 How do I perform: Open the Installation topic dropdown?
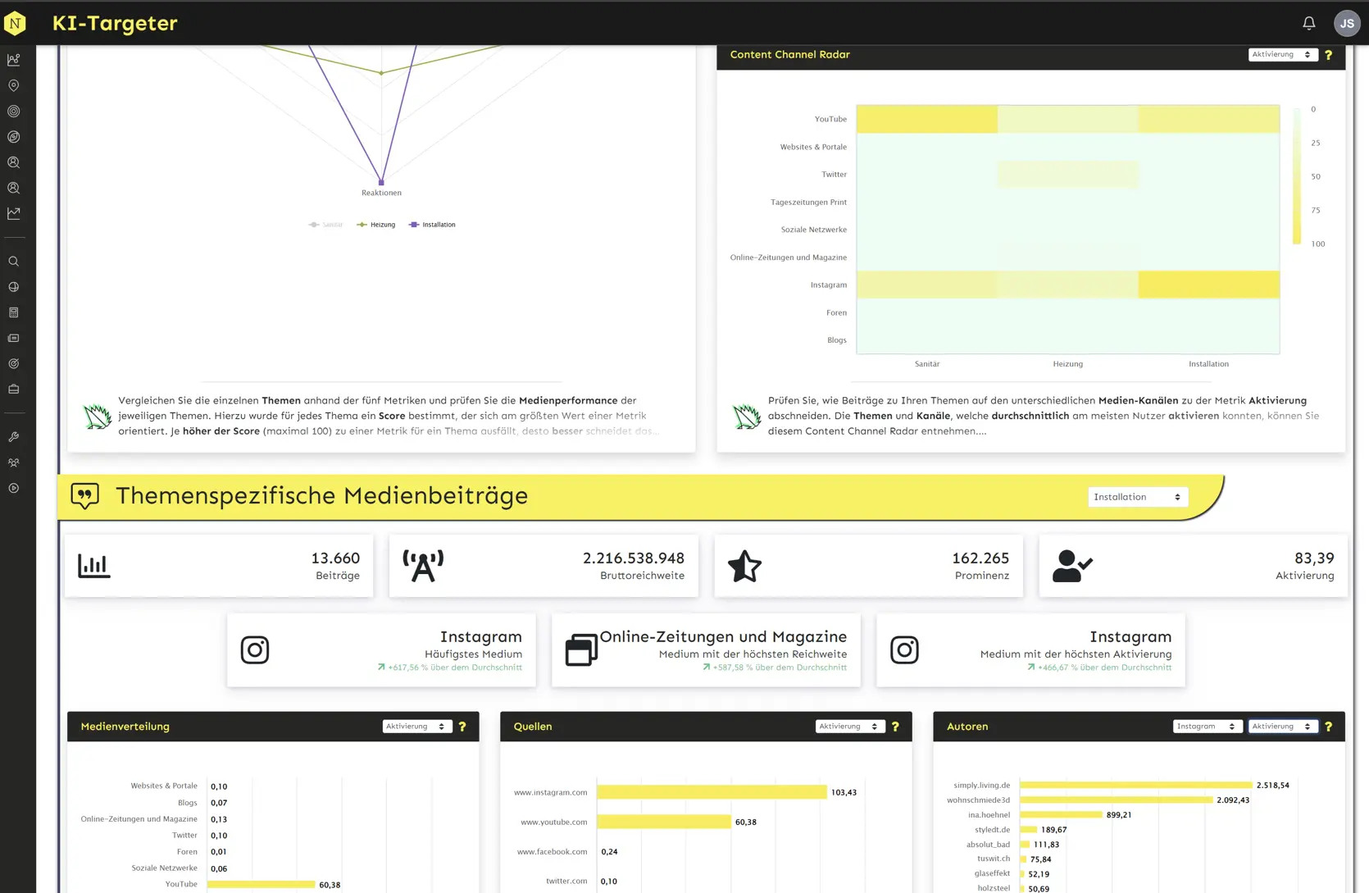1138,497
